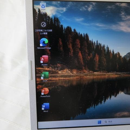This screenshot has height=130, width=130.
Task: Click the PowerPoint label text
Action: [x=45, y=96]
